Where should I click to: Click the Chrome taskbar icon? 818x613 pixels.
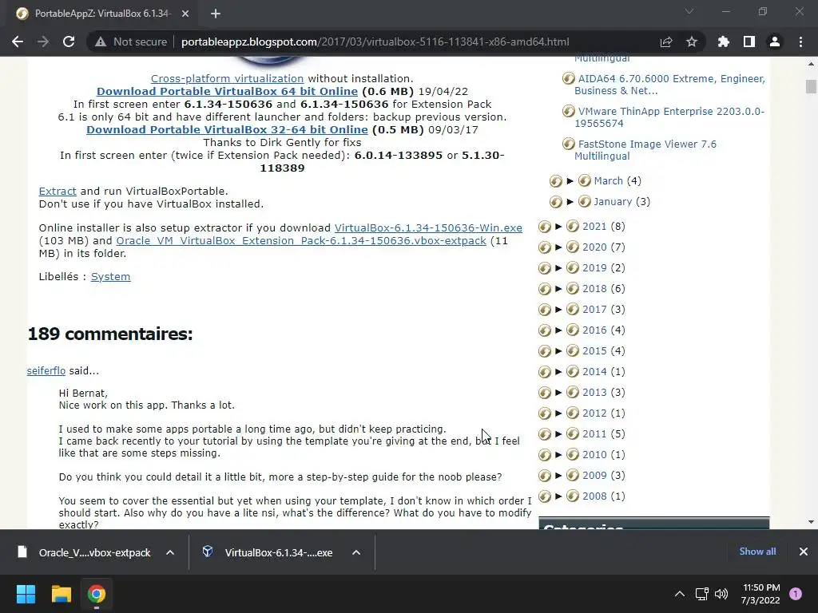tap(96, 594)
